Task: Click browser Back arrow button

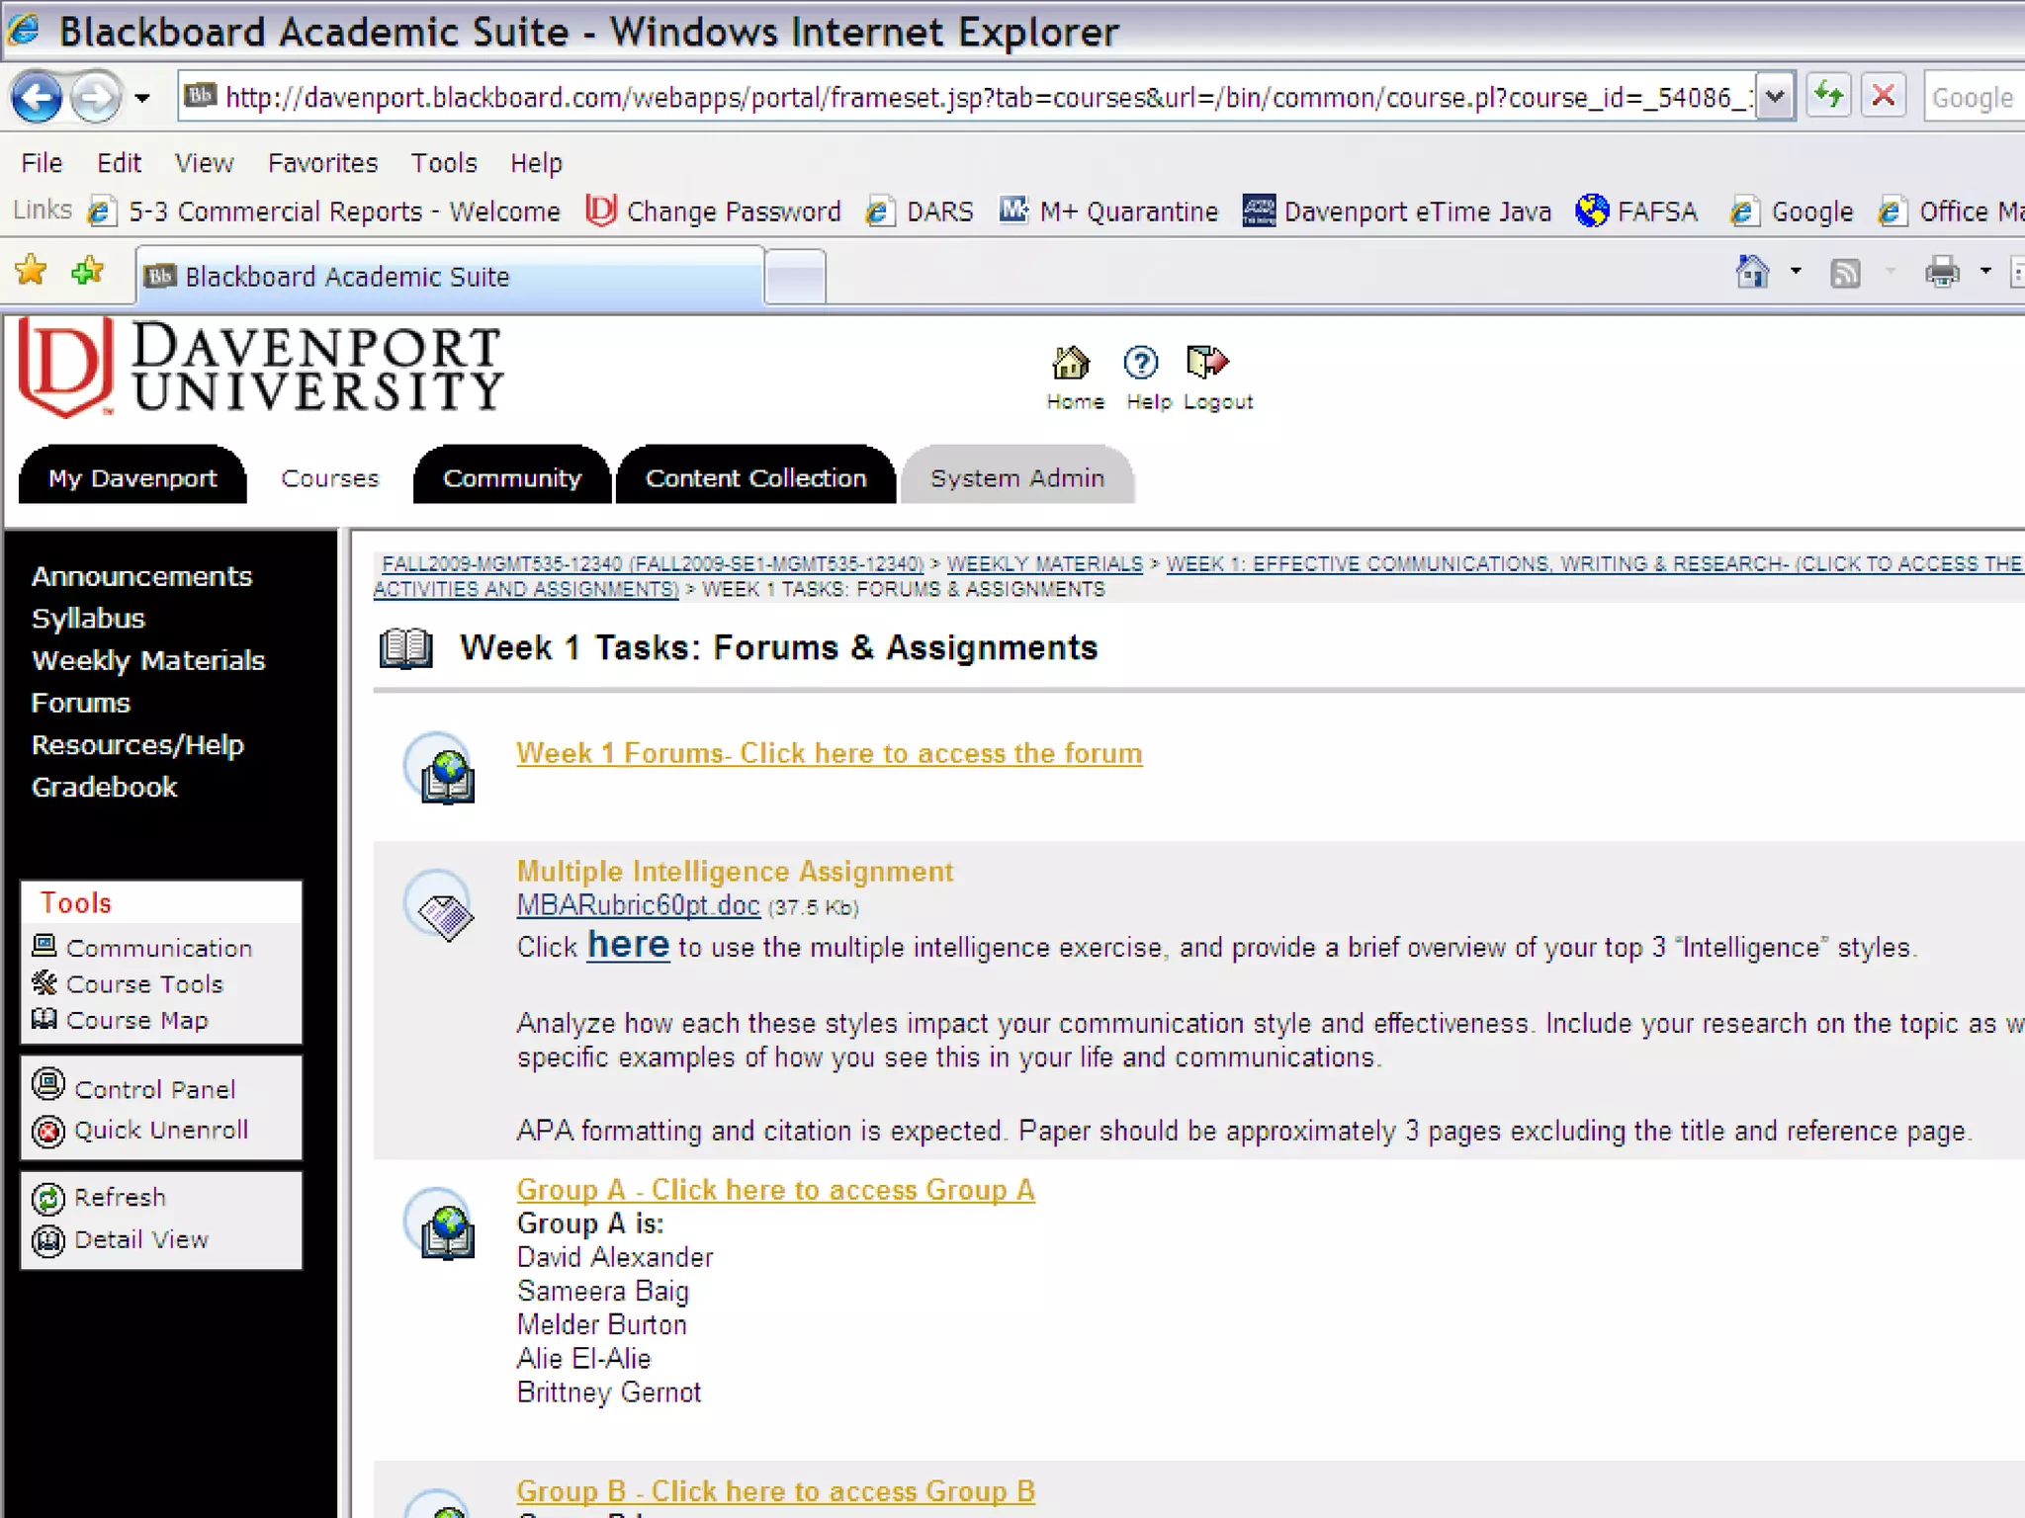Action: (38, 97)
